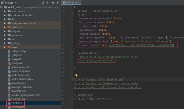Hide the Project tool window icon
The image size is (184, 109).
58,3
